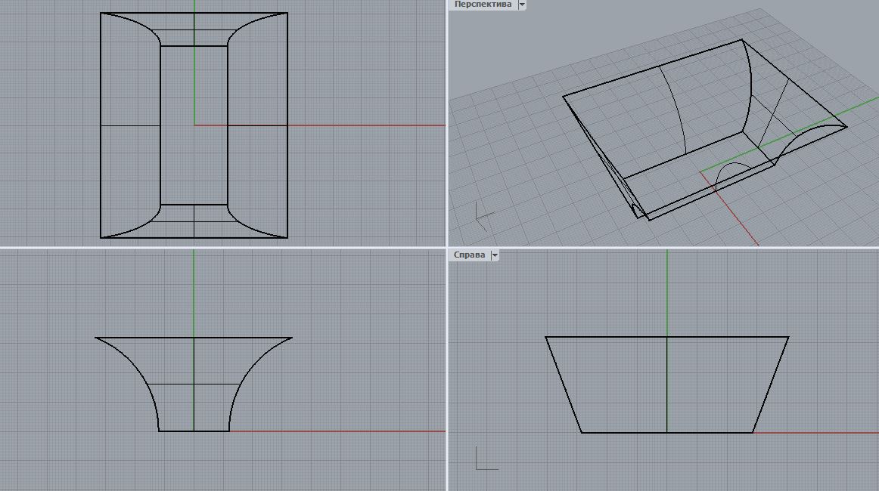Click the Справа viewport title
Screen dimensions: 879x491
coord(469,255)
